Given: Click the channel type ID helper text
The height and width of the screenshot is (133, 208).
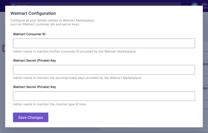Looking at the screenshot, I should click(x=50, y=104).
